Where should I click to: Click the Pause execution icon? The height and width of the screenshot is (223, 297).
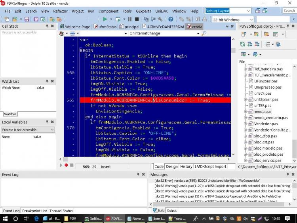130,19
